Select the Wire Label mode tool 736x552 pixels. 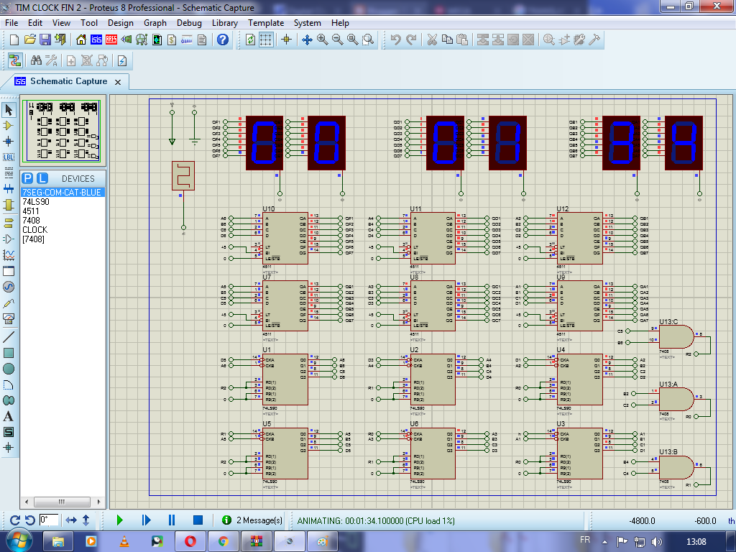(x=9, y=157)
